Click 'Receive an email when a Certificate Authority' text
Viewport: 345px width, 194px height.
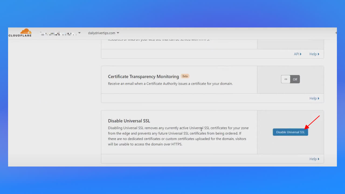(x=170, y=84)
